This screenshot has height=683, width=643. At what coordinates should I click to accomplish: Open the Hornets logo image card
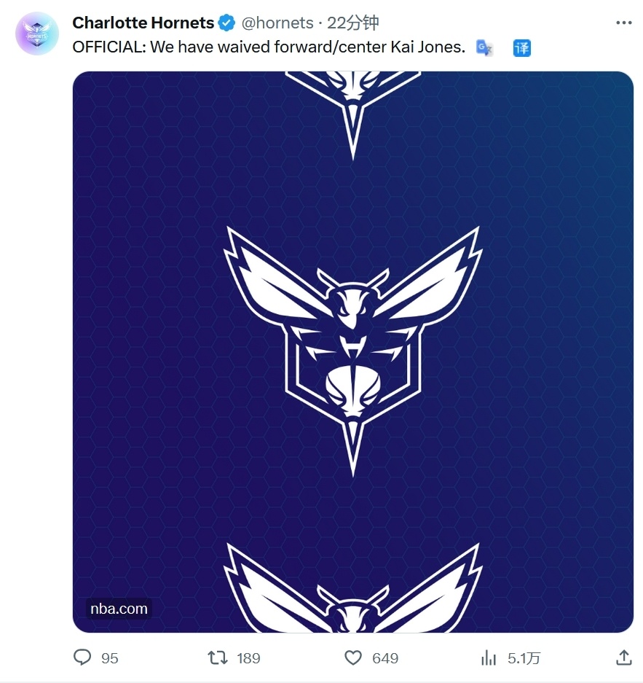(352, 351)
